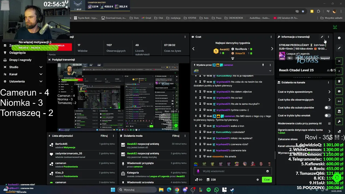Show next leaderboard with right arrow
The image size is (345, 194).
pos(272,49)
